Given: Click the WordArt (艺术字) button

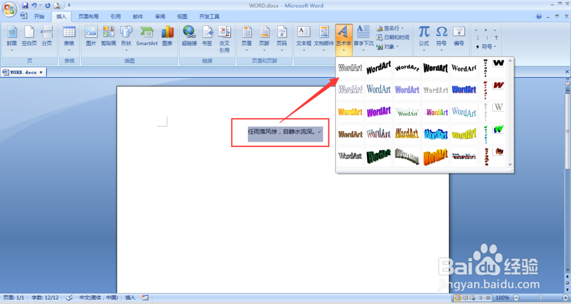Looking at the screenshot, I should click(x=344, y=39).
